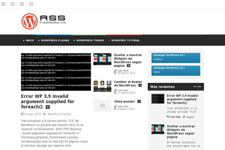Open main article title Error WP 3.9
Screen dimensions: 225x150
(x=48, y=102)
